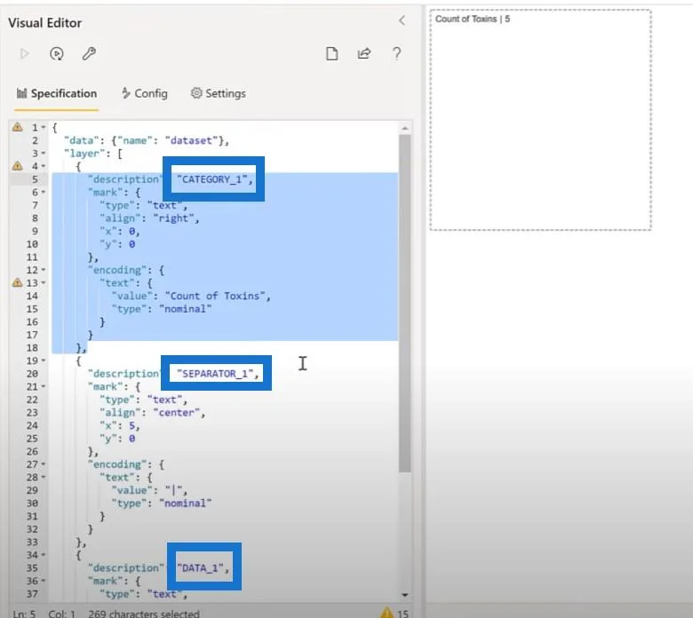693x618 pixels.
Task: Click the "Ln: 5" status bar entry
Action: pyautogui.click(x=24, y=614)
